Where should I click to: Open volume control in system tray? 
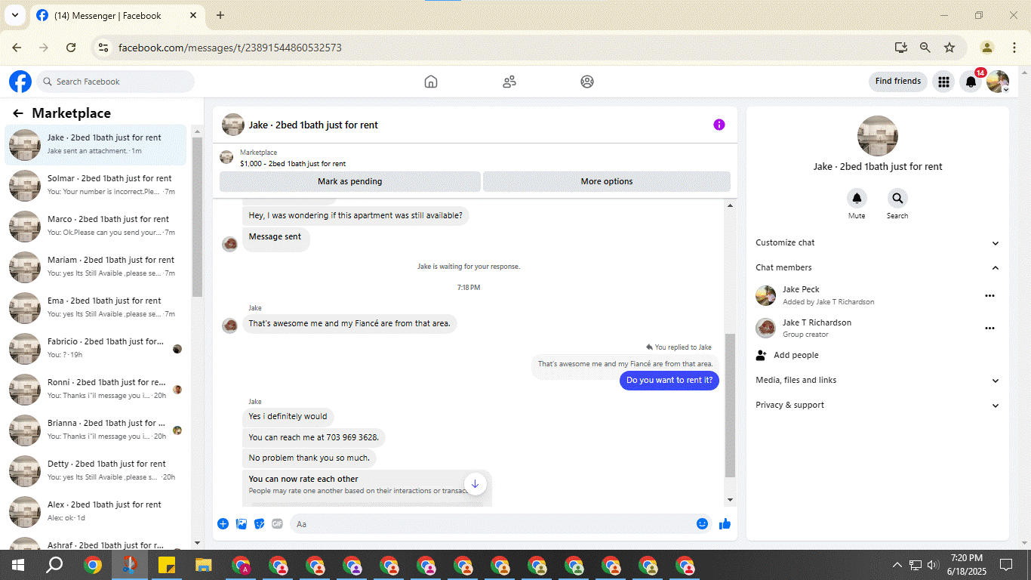click(933, 564)
